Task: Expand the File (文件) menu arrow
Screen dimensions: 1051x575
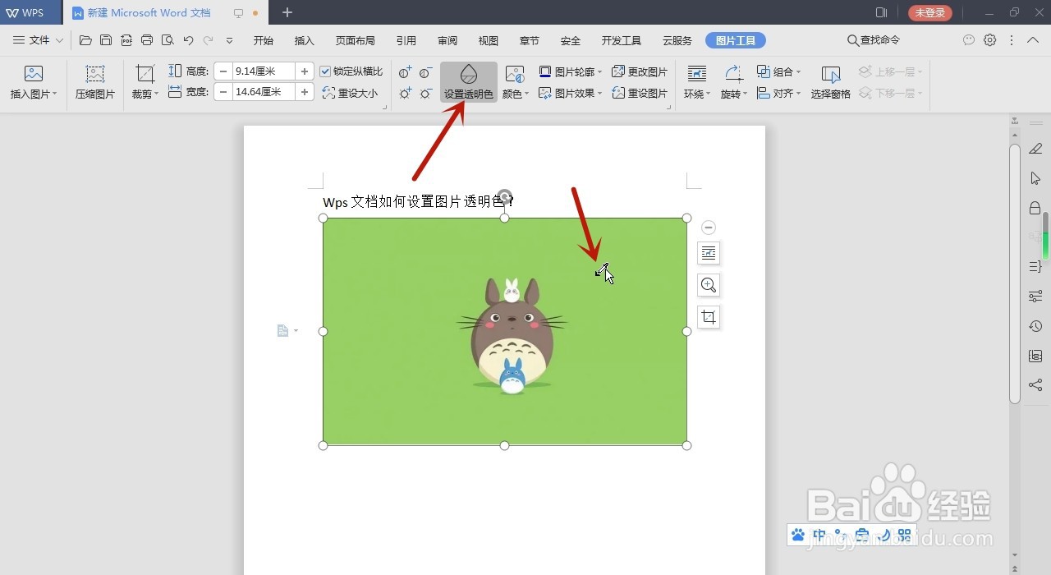Action: (59, 40)
